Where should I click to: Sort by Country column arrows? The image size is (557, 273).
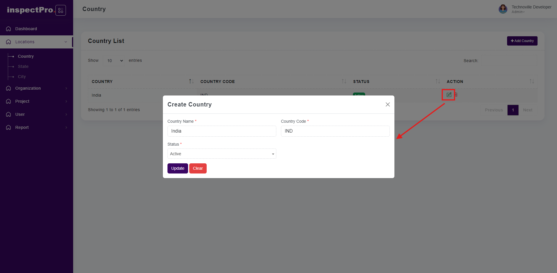(191, 82)
